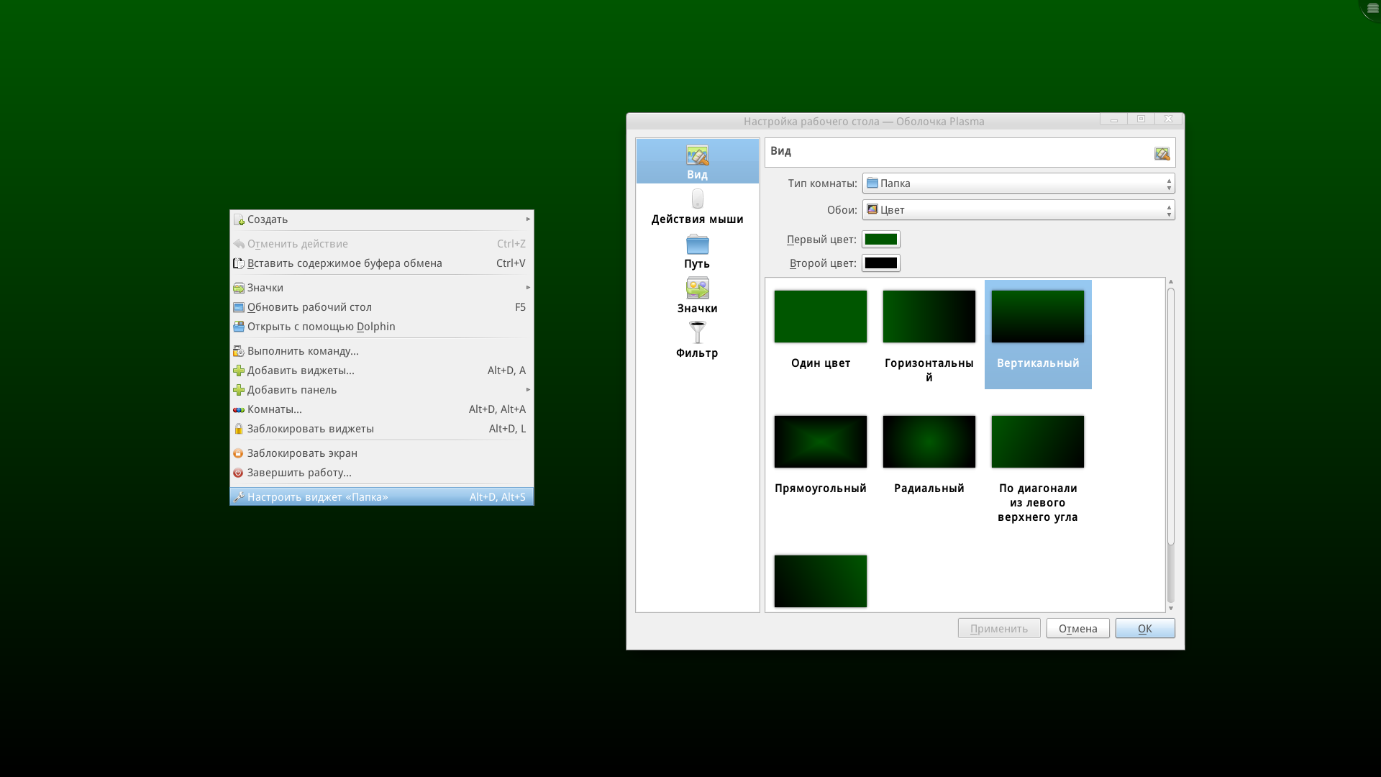Click the lock icon Заблокировать виджеты
The height and width of the screenshot is (777, 1381).
click(x=239, y=429)
